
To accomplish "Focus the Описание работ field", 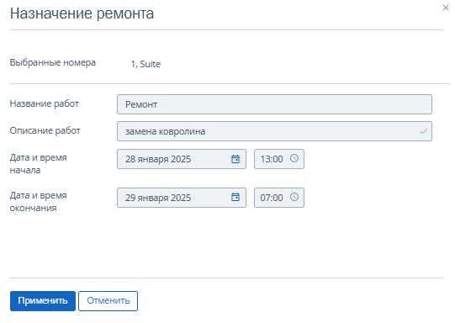I will [x=274, y=131].
